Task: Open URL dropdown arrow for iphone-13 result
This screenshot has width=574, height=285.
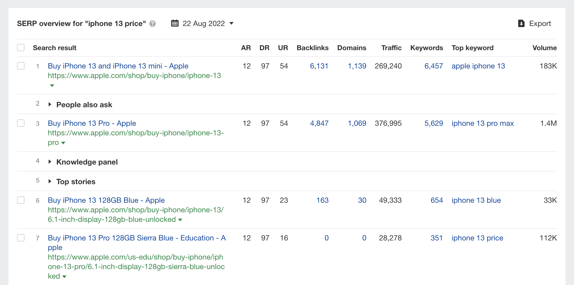Action: 52,85
